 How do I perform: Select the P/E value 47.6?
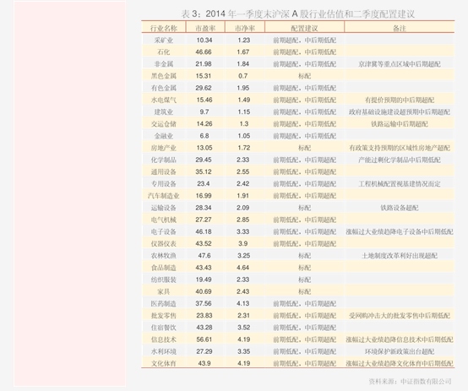pyautogui.click(x=204, y=256)
